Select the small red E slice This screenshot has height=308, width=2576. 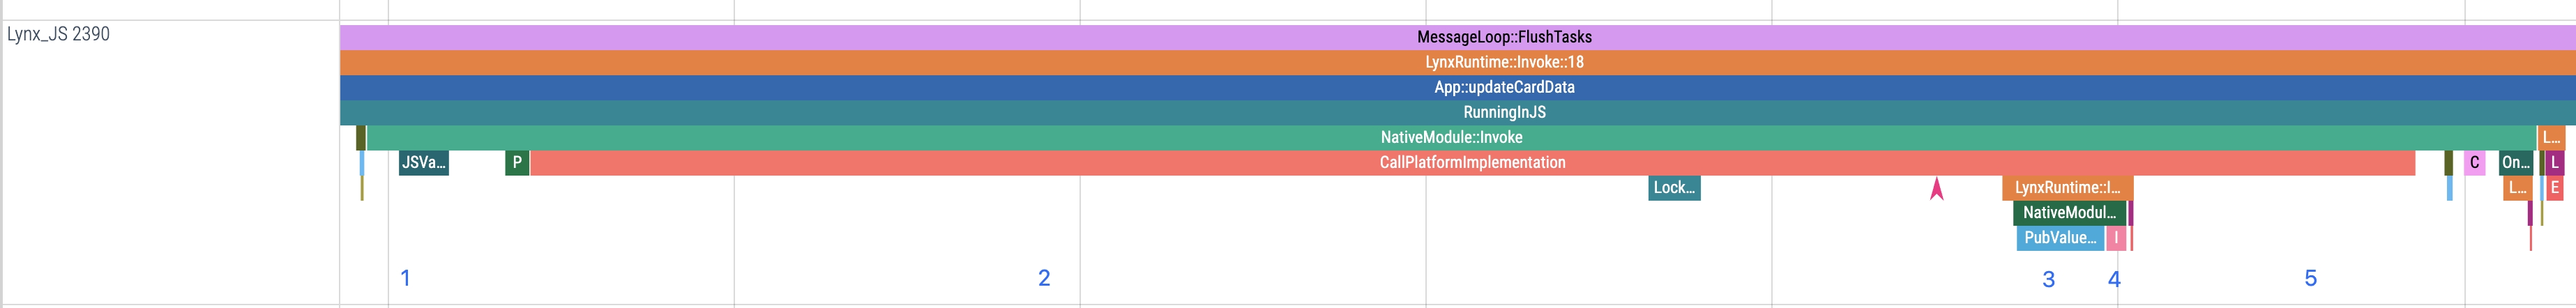pyautogui.click(x=2555, y=187)
